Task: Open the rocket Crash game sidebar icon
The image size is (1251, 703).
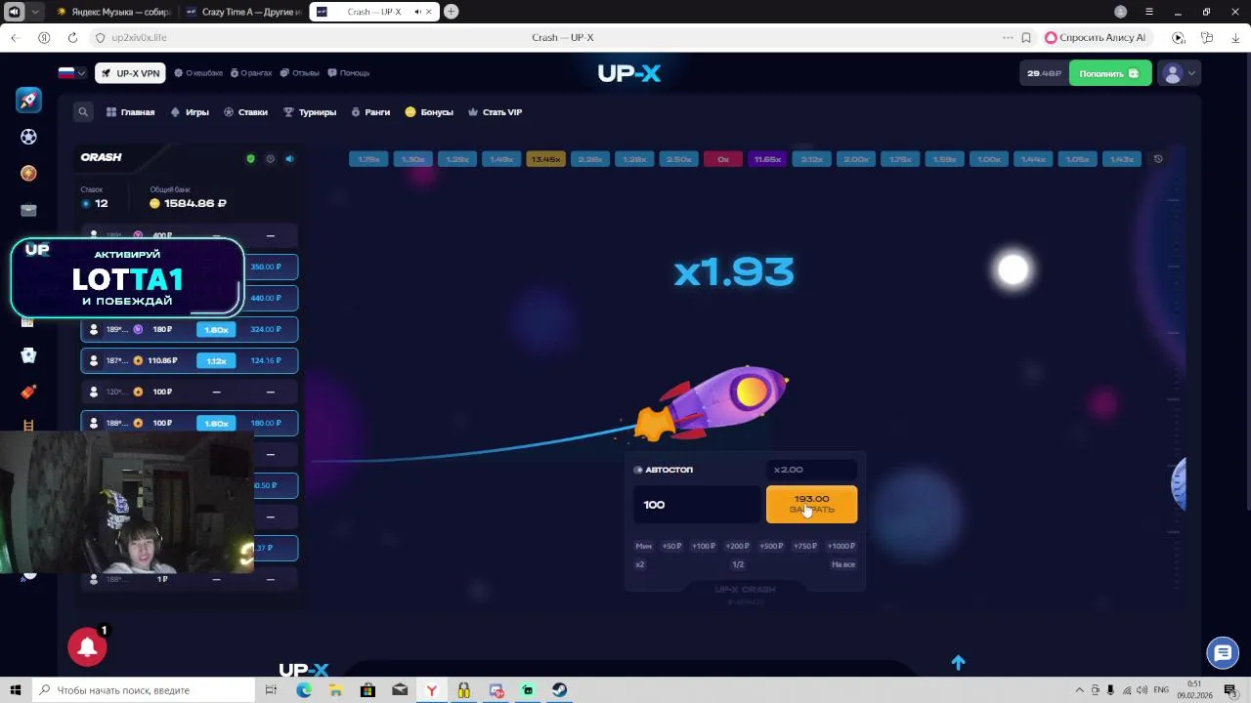Action: pos(28,100)
